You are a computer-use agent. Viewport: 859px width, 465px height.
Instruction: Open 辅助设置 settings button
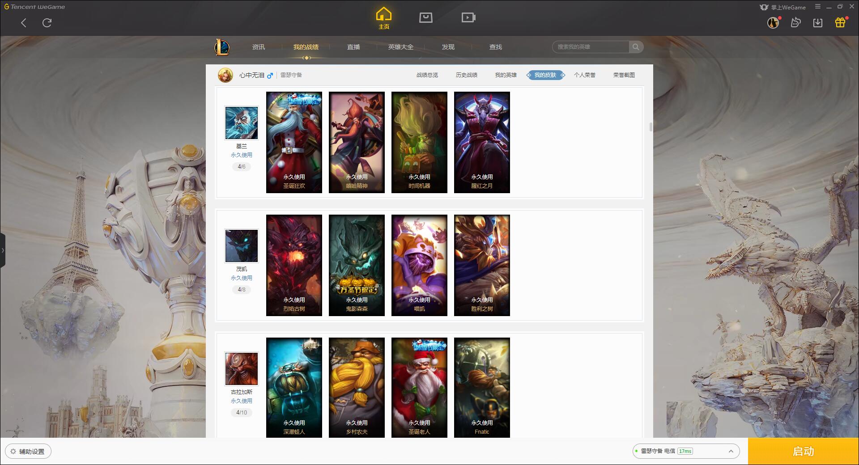[28, 452]
